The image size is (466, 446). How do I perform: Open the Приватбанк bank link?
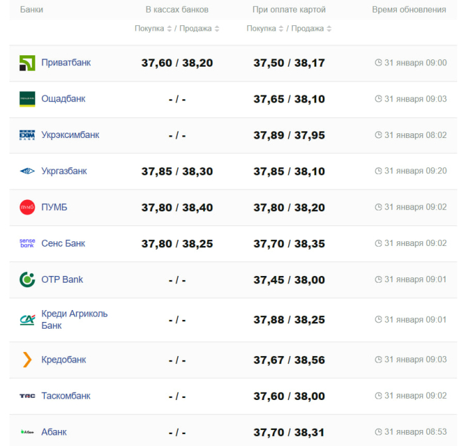pyautogui.click(x=66, y=63)
